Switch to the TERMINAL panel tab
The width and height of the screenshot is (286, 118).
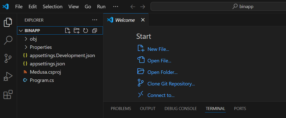tap(216, 108)
